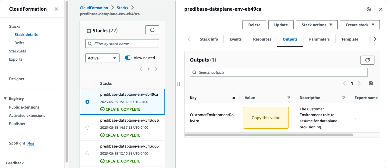Open the Stack actions dropdown
387x168 pixels.
(317, 25)
